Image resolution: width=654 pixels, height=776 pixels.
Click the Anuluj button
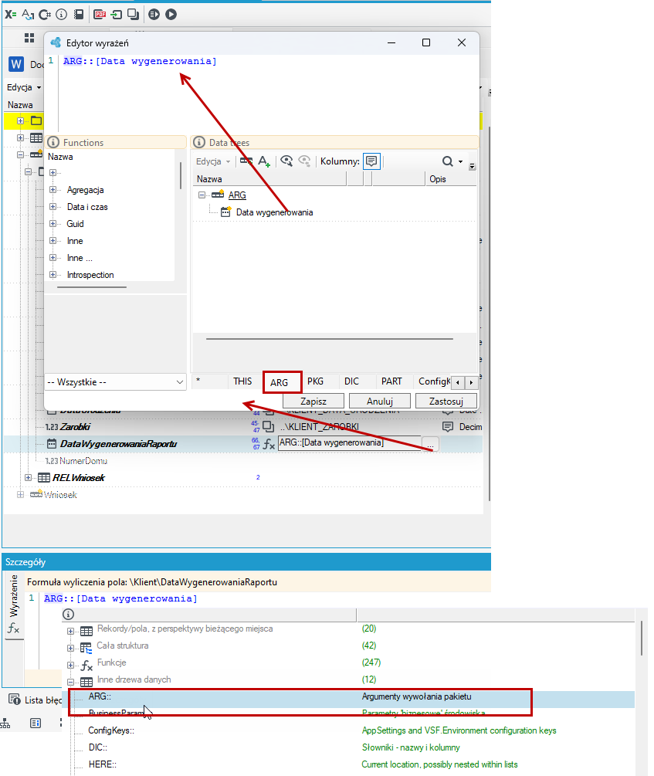(380, 401)
